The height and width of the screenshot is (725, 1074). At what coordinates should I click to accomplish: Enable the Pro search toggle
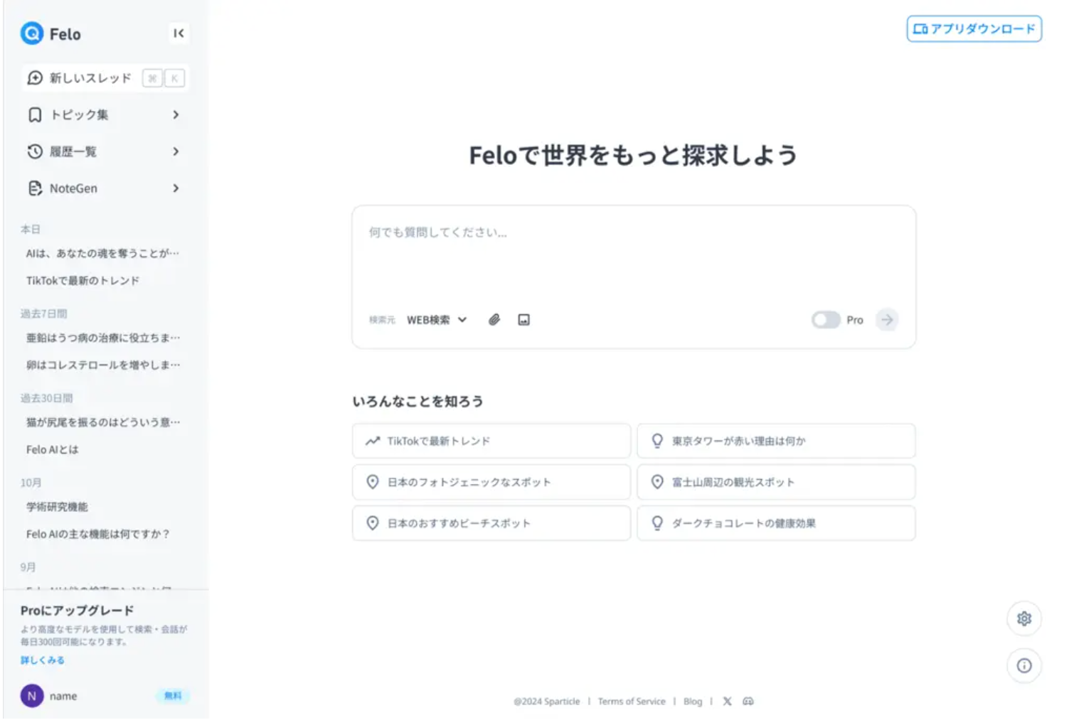tap(826, 320)
